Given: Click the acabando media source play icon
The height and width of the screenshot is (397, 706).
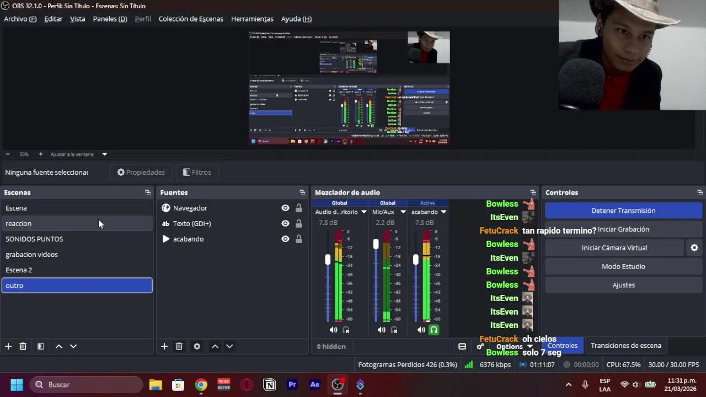Looking at the screenshot, I should (x=166, y=239).
